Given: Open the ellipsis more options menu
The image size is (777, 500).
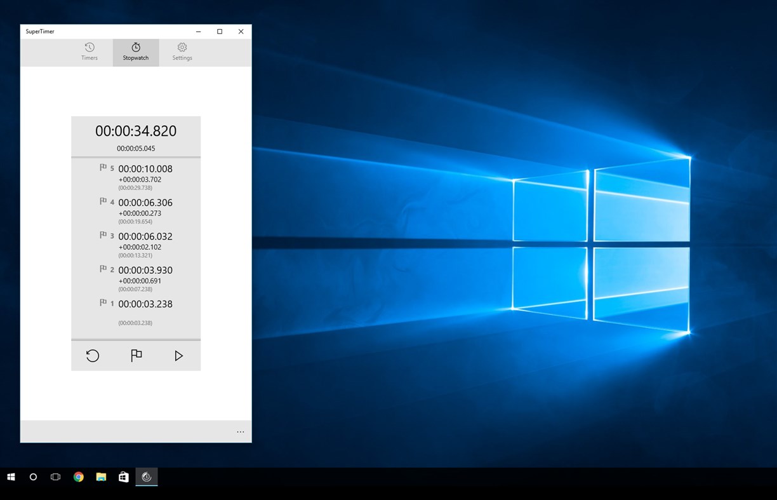Looking at the screenshot, I should [x=241, y=431].
